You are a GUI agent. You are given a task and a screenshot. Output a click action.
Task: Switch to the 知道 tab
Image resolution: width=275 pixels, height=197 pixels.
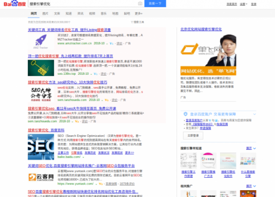click(69, 13)
